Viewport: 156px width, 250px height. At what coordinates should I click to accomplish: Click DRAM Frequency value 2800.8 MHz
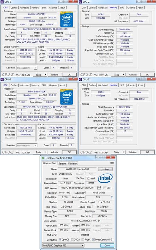[124, 30]
